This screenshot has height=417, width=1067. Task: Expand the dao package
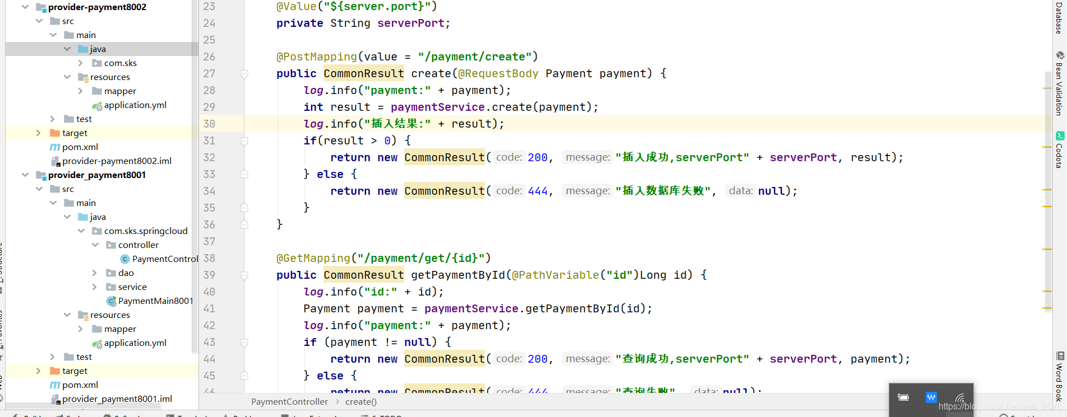[95, 273]
